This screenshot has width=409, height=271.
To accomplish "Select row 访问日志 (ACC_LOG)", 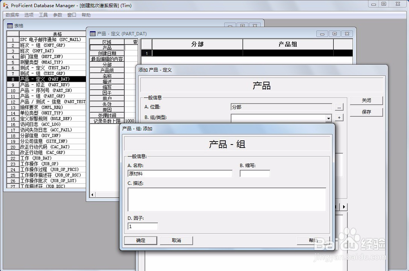I will (52, 124).
